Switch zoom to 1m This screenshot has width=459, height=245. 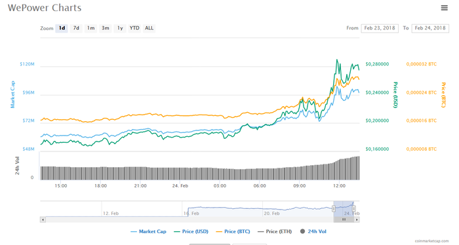(x=90, y=28)
